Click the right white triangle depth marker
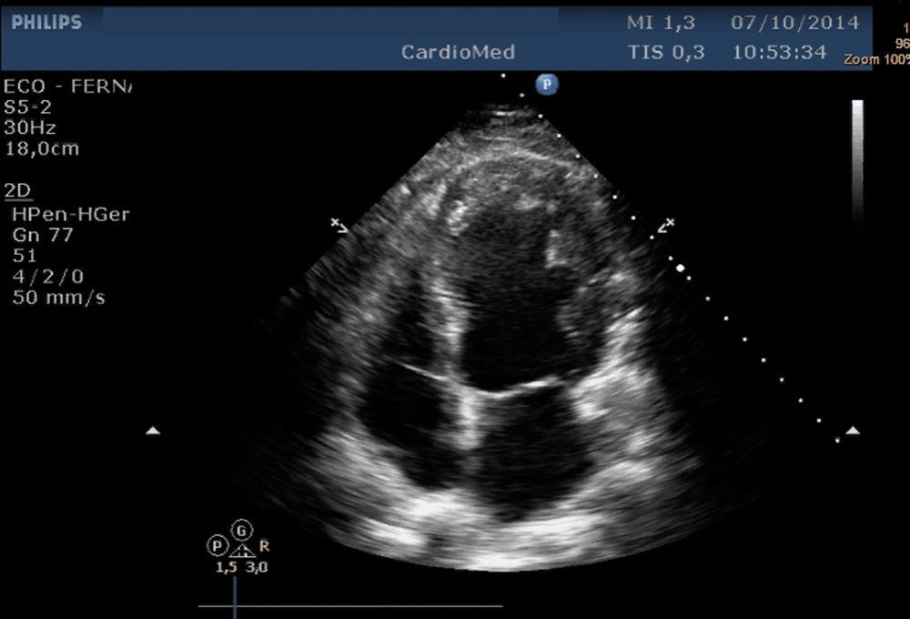Viewport: 910px width, 619px height. point(853,431)
